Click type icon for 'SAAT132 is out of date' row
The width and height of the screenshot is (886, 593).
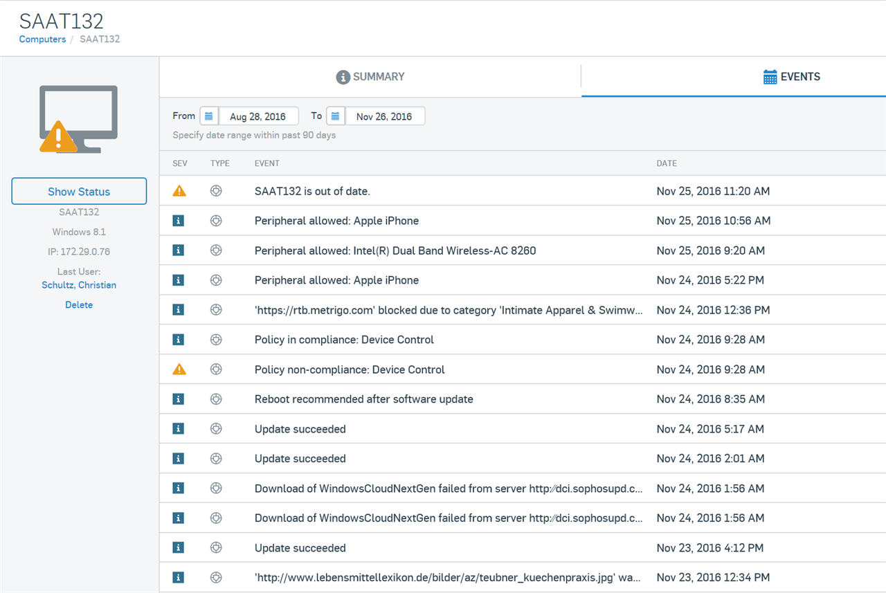(x=216, y=191)
